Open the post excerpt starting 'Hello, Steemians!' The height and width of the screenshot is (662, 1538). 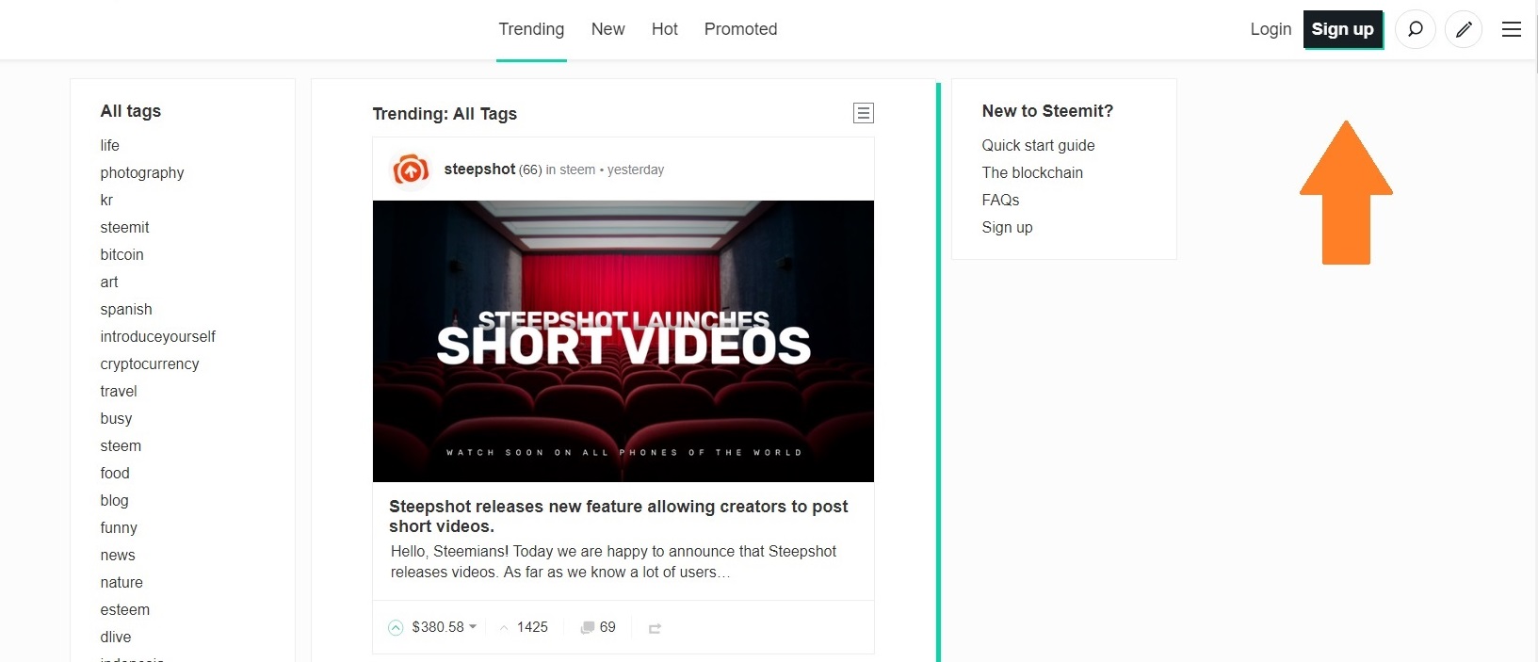pyautogui.click(x=613, y=561)
